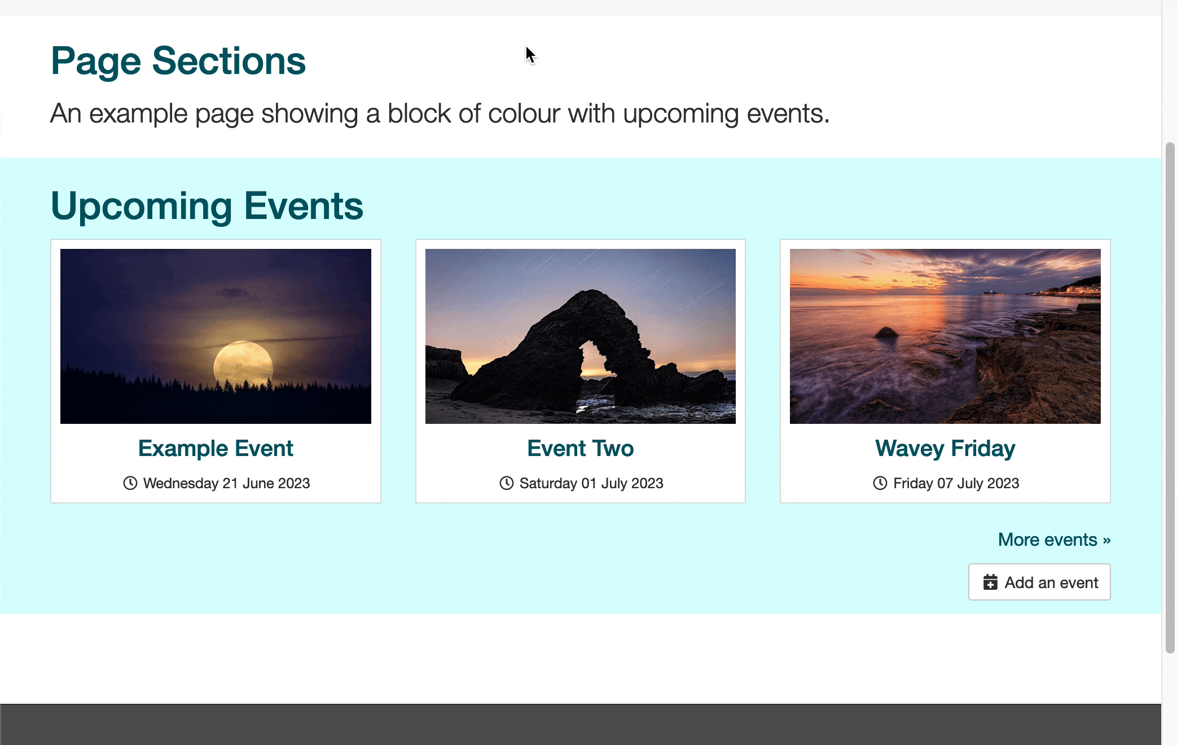
Task: Click the date text Wednesday 21 June 2023
Action: point(226,483)
